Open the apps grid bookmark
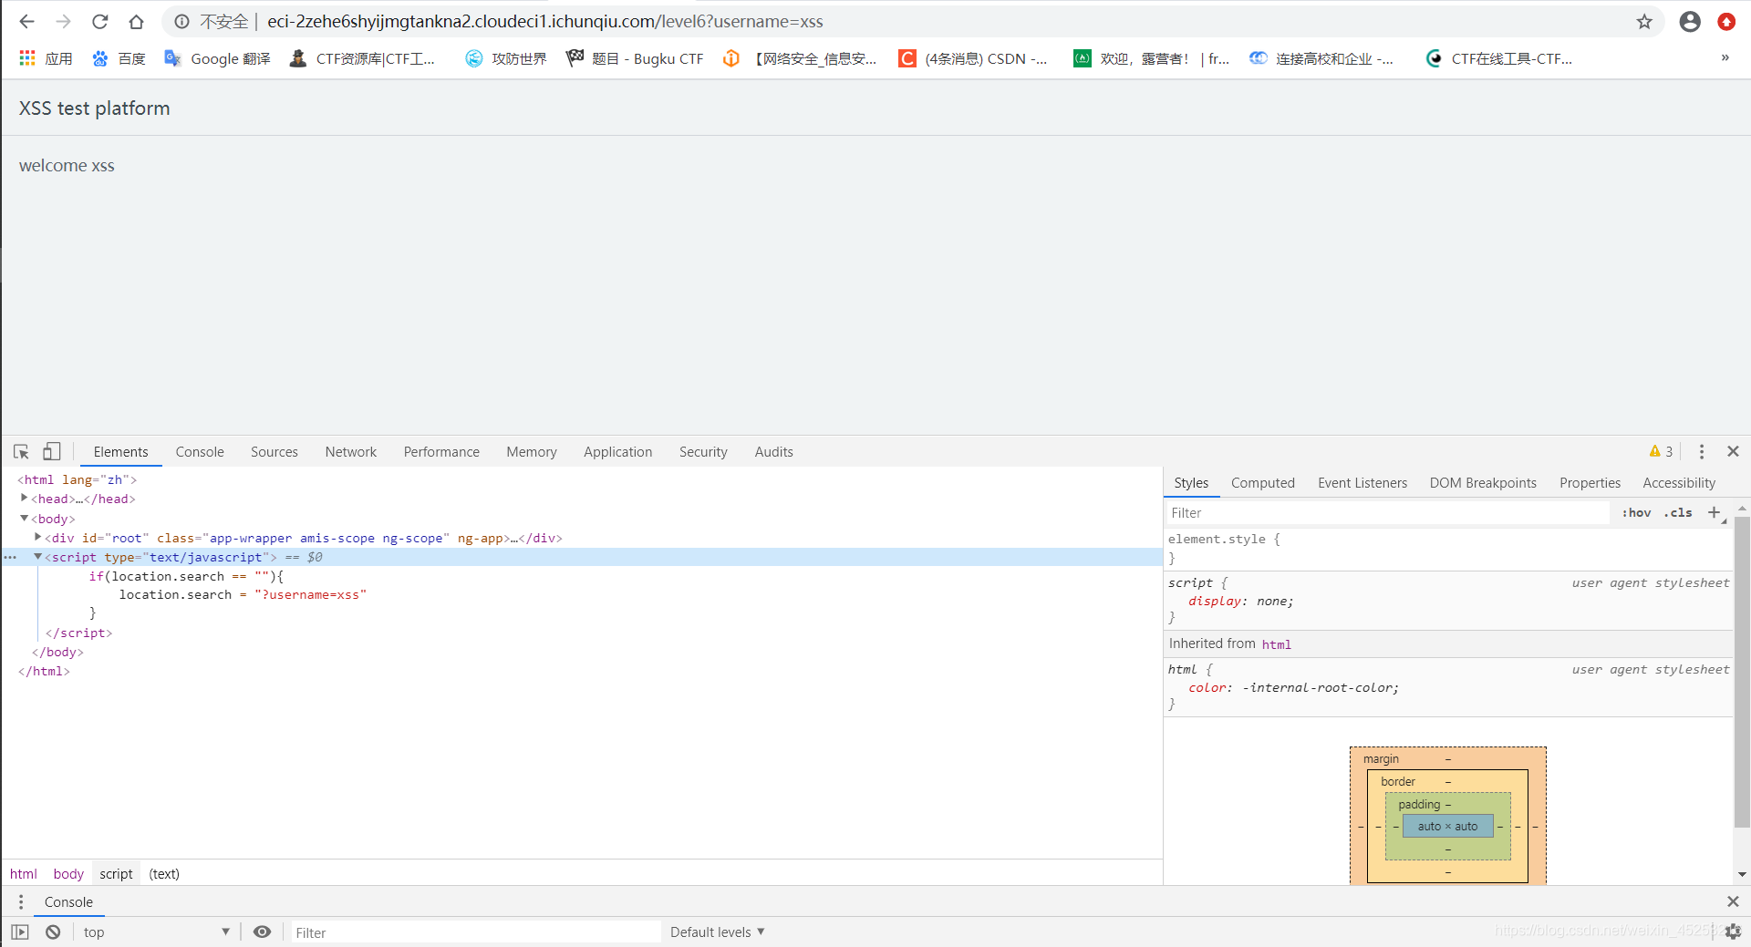 [46, 58]
